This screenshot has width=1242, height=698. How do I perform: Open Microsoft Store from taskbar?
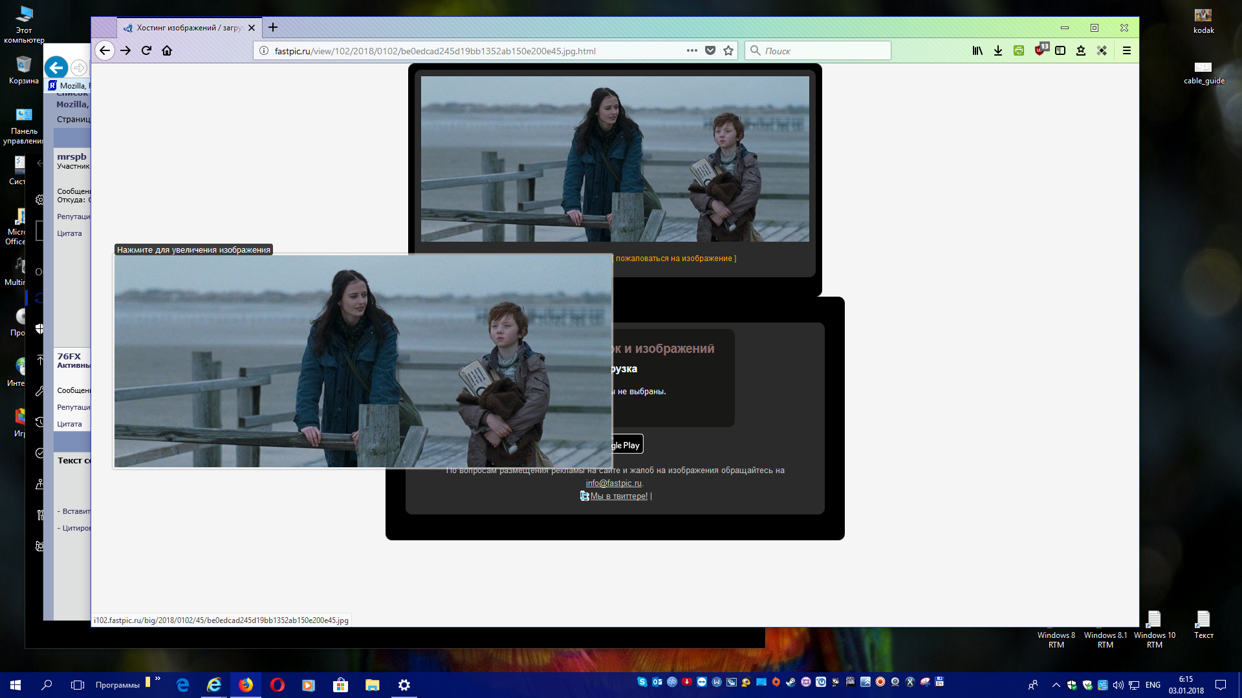[340, 685]
